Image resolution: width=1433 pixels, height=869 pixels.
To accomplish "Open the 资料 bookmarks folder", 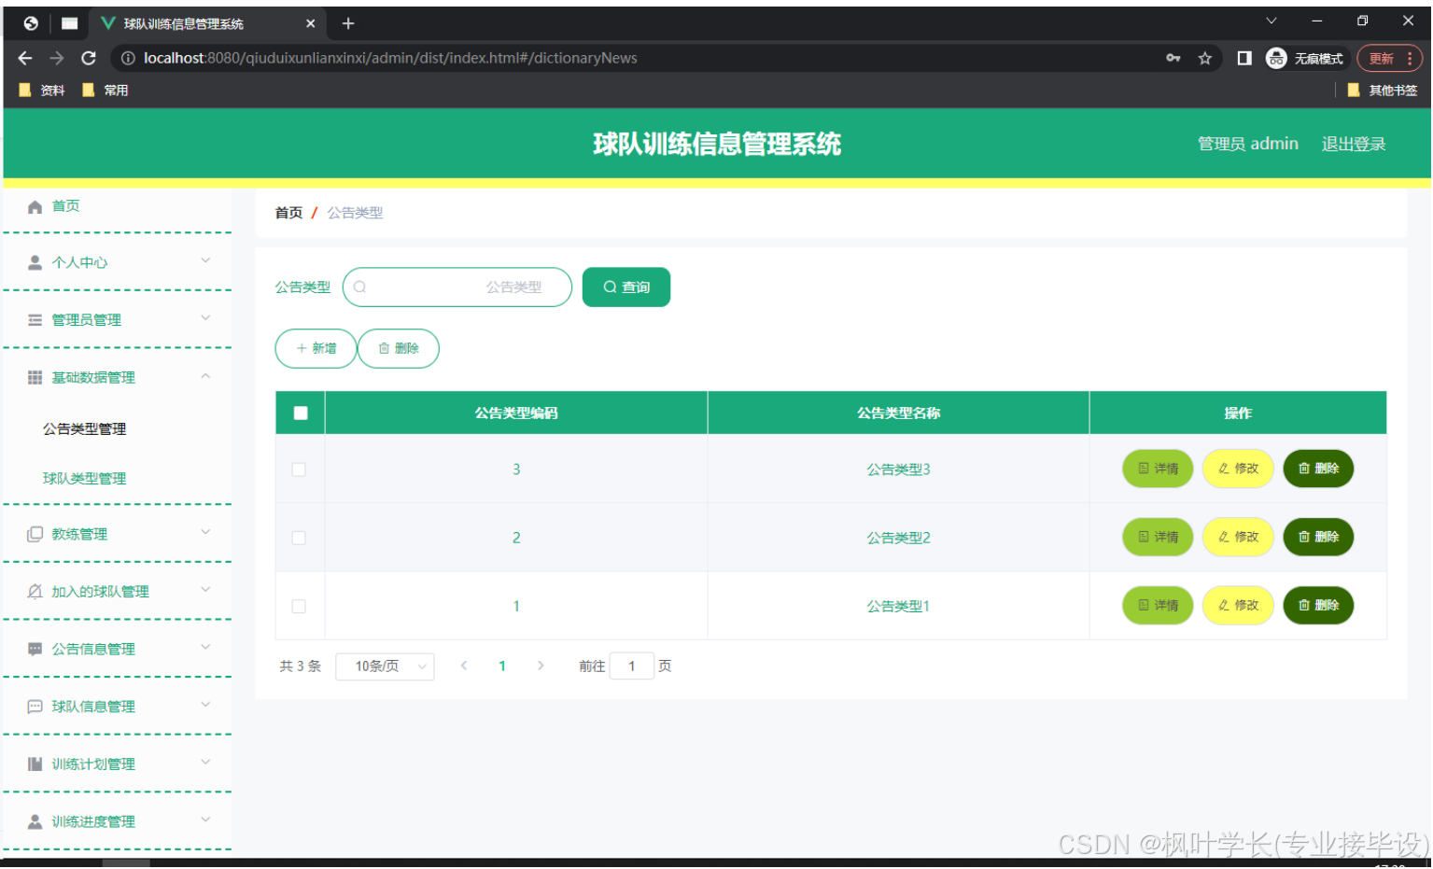I will [42, 91].
